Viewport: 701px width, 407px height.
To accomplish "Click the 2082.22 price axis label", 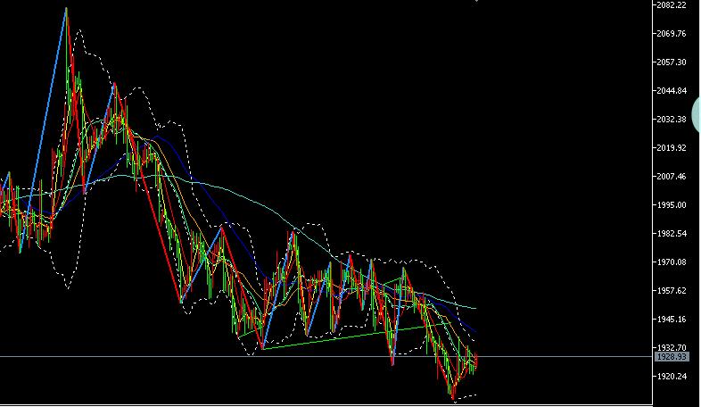I will click(671, 5).
